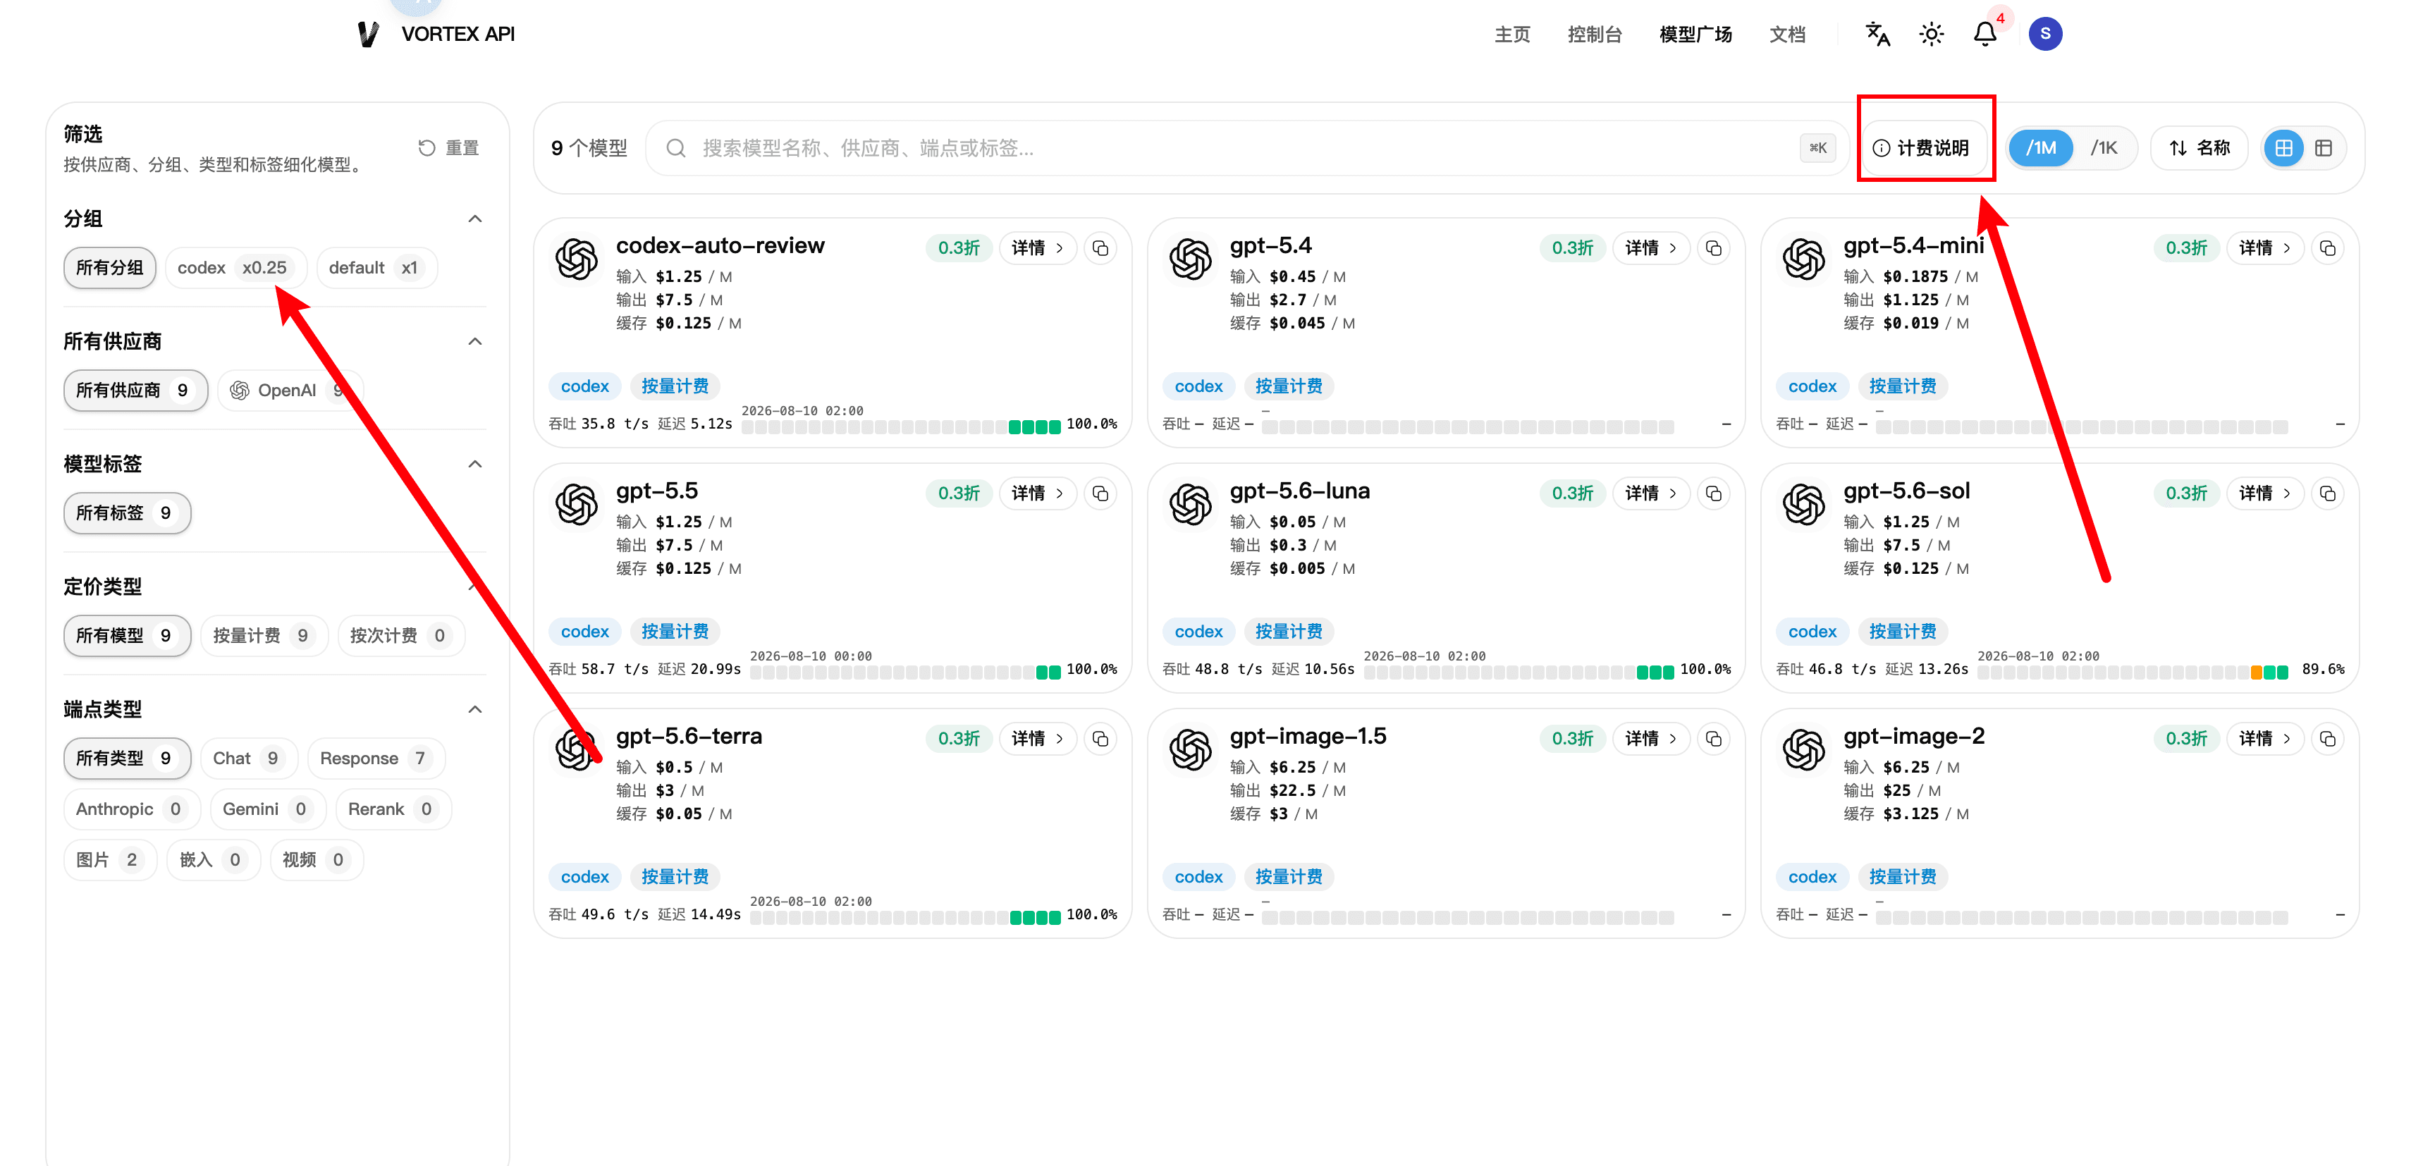Click the codex-auto-review uptime status bar
2411x1166 pixels.
coord(902,426)
